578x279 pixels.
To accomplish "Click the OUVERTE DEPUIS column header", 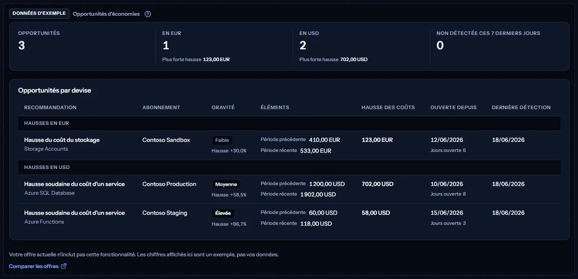I will (453, 107).
